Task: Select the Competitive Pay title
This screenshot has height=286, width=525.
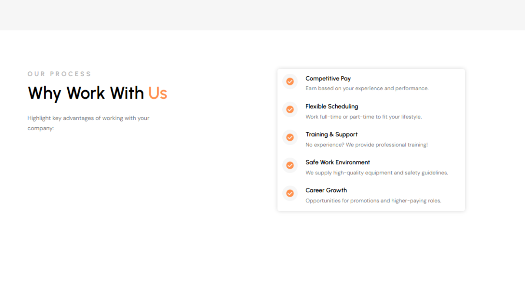Action: pos(328,79)
